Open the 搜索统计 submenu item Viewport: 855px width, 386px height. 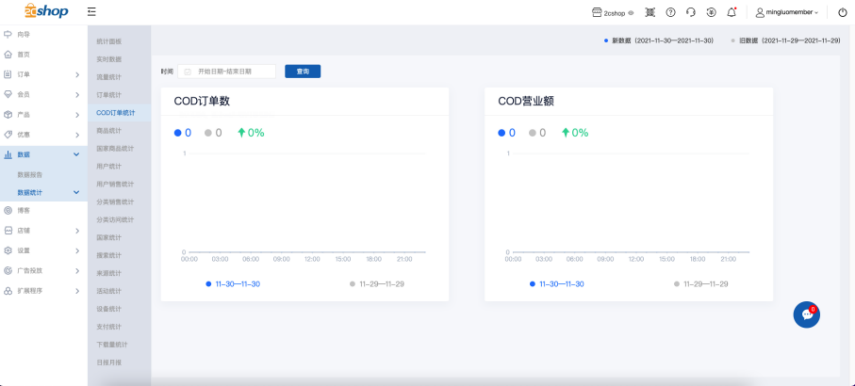coord(109,255)
